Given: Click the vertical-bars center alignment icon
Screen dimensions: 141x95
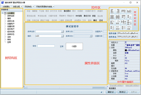Looking at the screenshot, I should click(x=118, y=17).
